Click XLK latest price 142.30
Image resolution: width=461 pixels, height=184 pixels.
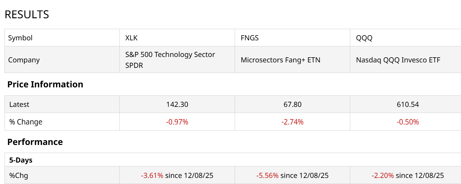click(177, 104)
